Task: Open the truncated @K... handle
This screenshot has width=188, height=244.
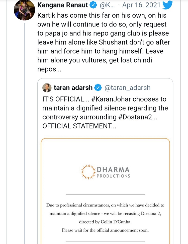Action: point(107,5)
